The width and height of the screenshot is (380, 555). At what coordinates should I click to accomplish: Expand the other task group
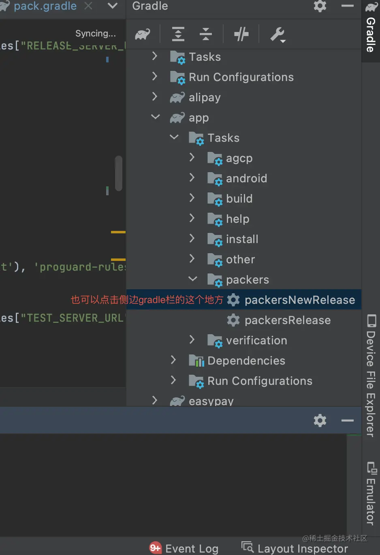(192, 258)
